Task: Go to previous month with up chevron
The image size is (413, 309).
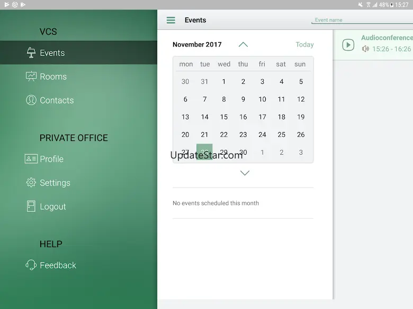Action: coord(243,45)
